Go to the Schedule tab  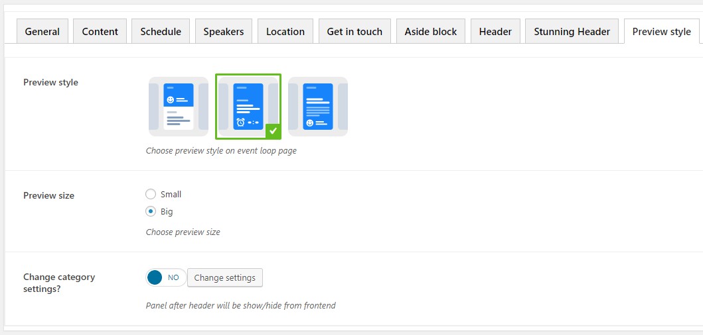pyautogui.click(x=161, y=32)
